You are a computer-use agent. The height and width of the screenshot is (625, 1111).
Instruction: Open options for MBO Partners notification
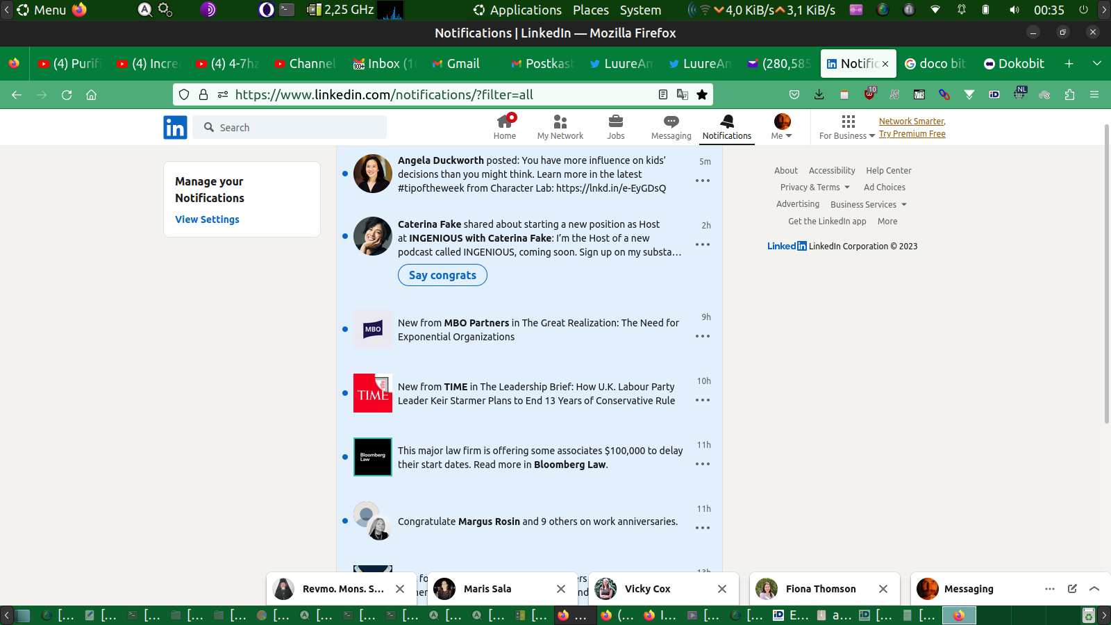703,336
